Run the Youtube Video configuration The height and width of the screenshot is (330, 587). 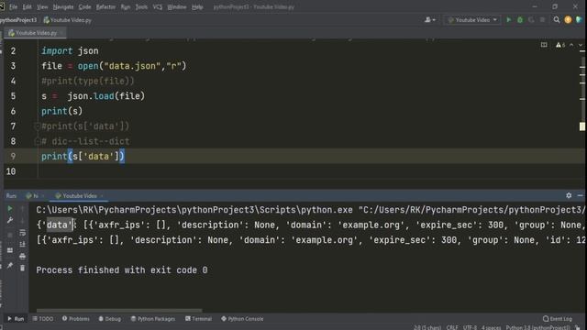pyautogui.click(x=508, y=20)
